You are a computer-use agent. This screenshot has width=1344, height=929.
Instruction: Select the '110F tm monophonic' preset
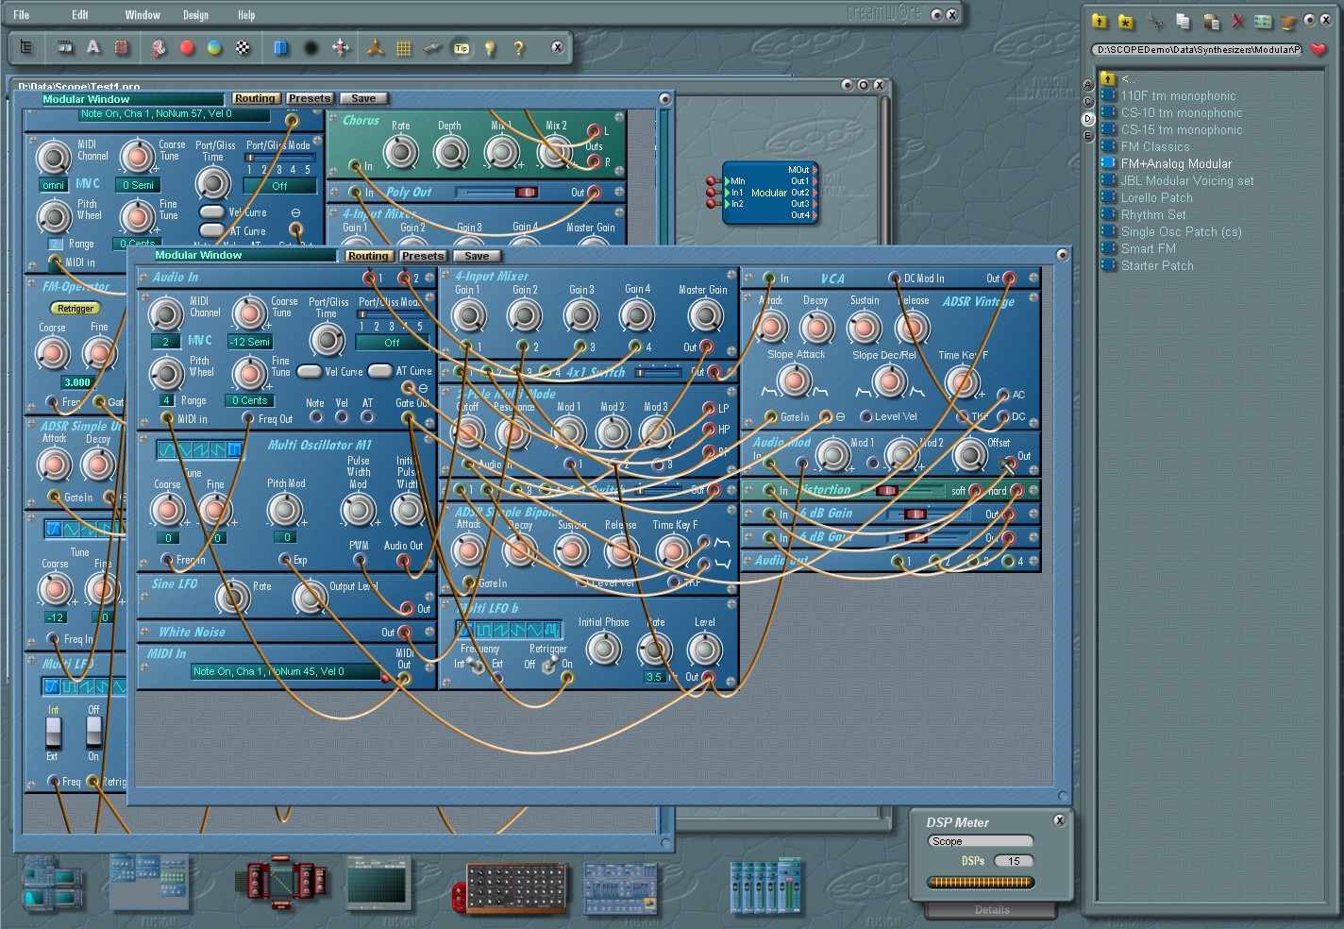[x=1178, y=96]
